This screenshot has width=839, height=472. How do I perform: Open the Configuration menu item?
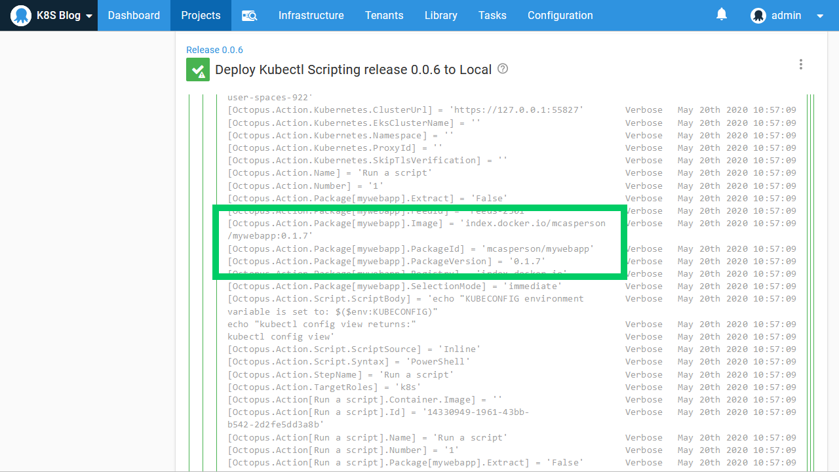[560, 15]
